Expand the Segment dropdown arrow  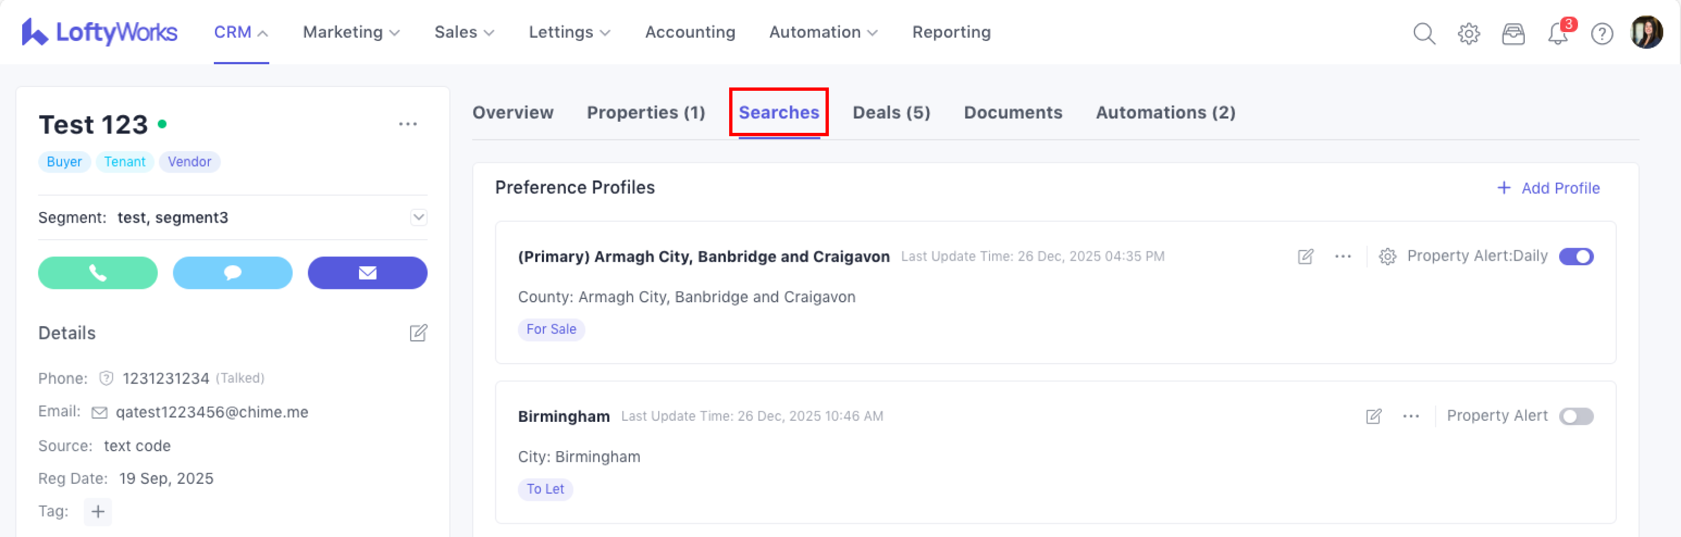coord(419,217)
